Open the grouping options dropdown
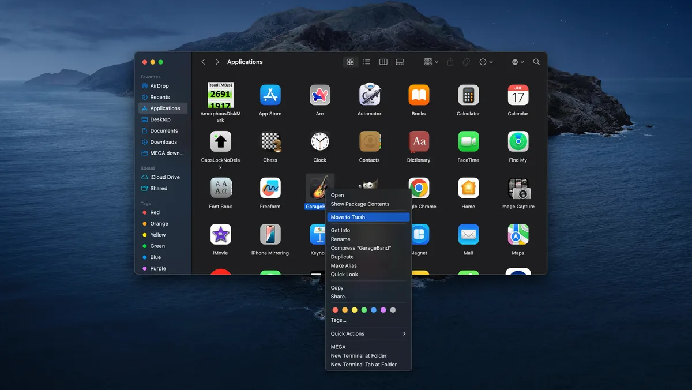Viewport: 692px width, 390px height. 431,62
